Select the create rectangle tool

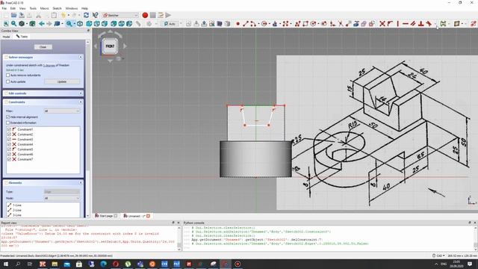305,23
